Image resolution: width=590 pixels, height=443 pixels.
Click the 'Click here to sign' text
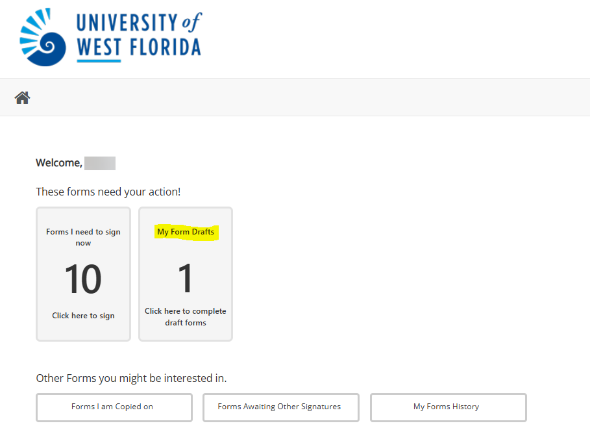(83, 316)
